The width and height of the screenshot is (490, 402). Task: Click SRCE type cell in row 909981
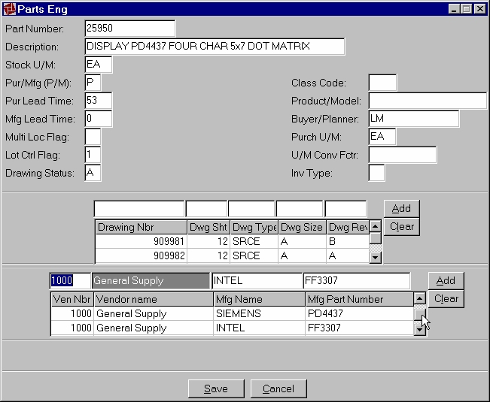tap(254, 241)
